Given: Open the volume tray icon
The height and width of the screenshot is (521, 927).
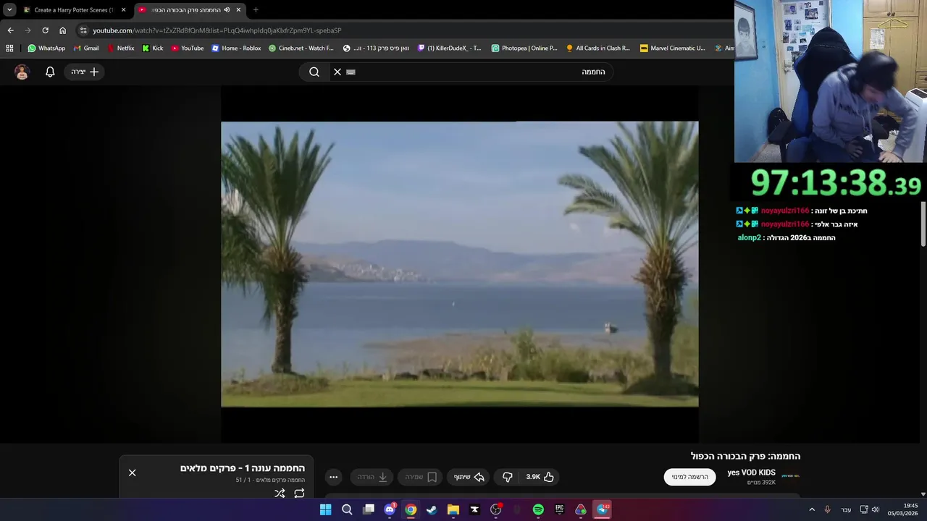Looking at the screenshot, I should (875, 509).
